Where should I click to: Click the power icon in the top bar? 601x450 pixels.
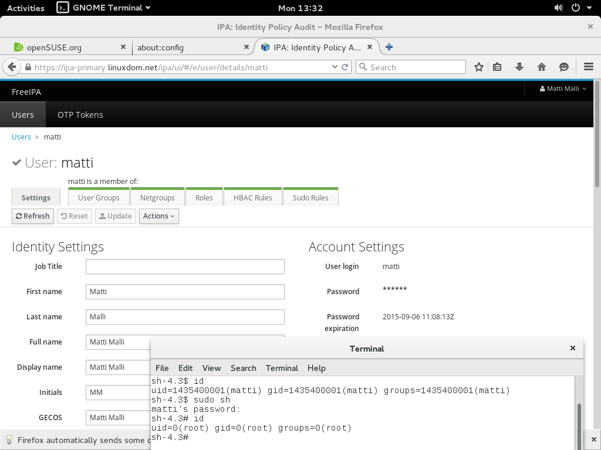point(575,8)
